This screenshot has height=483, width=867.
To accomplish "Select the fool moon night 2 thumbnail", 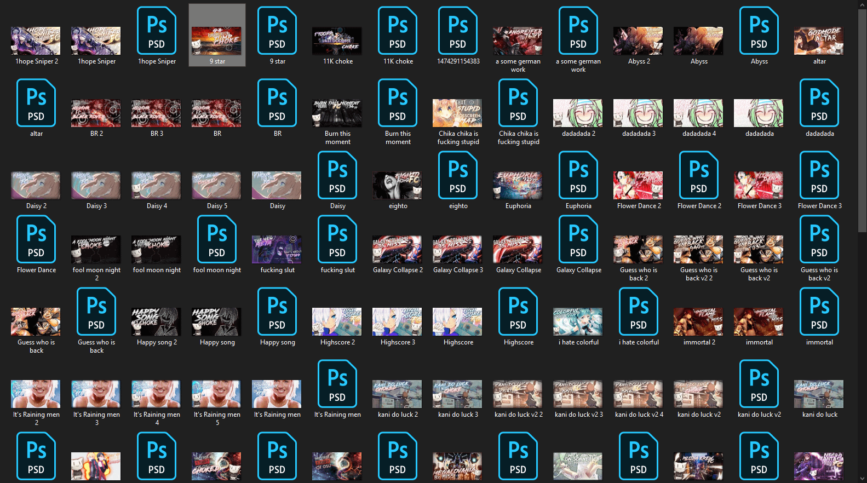I will (96, 250).
